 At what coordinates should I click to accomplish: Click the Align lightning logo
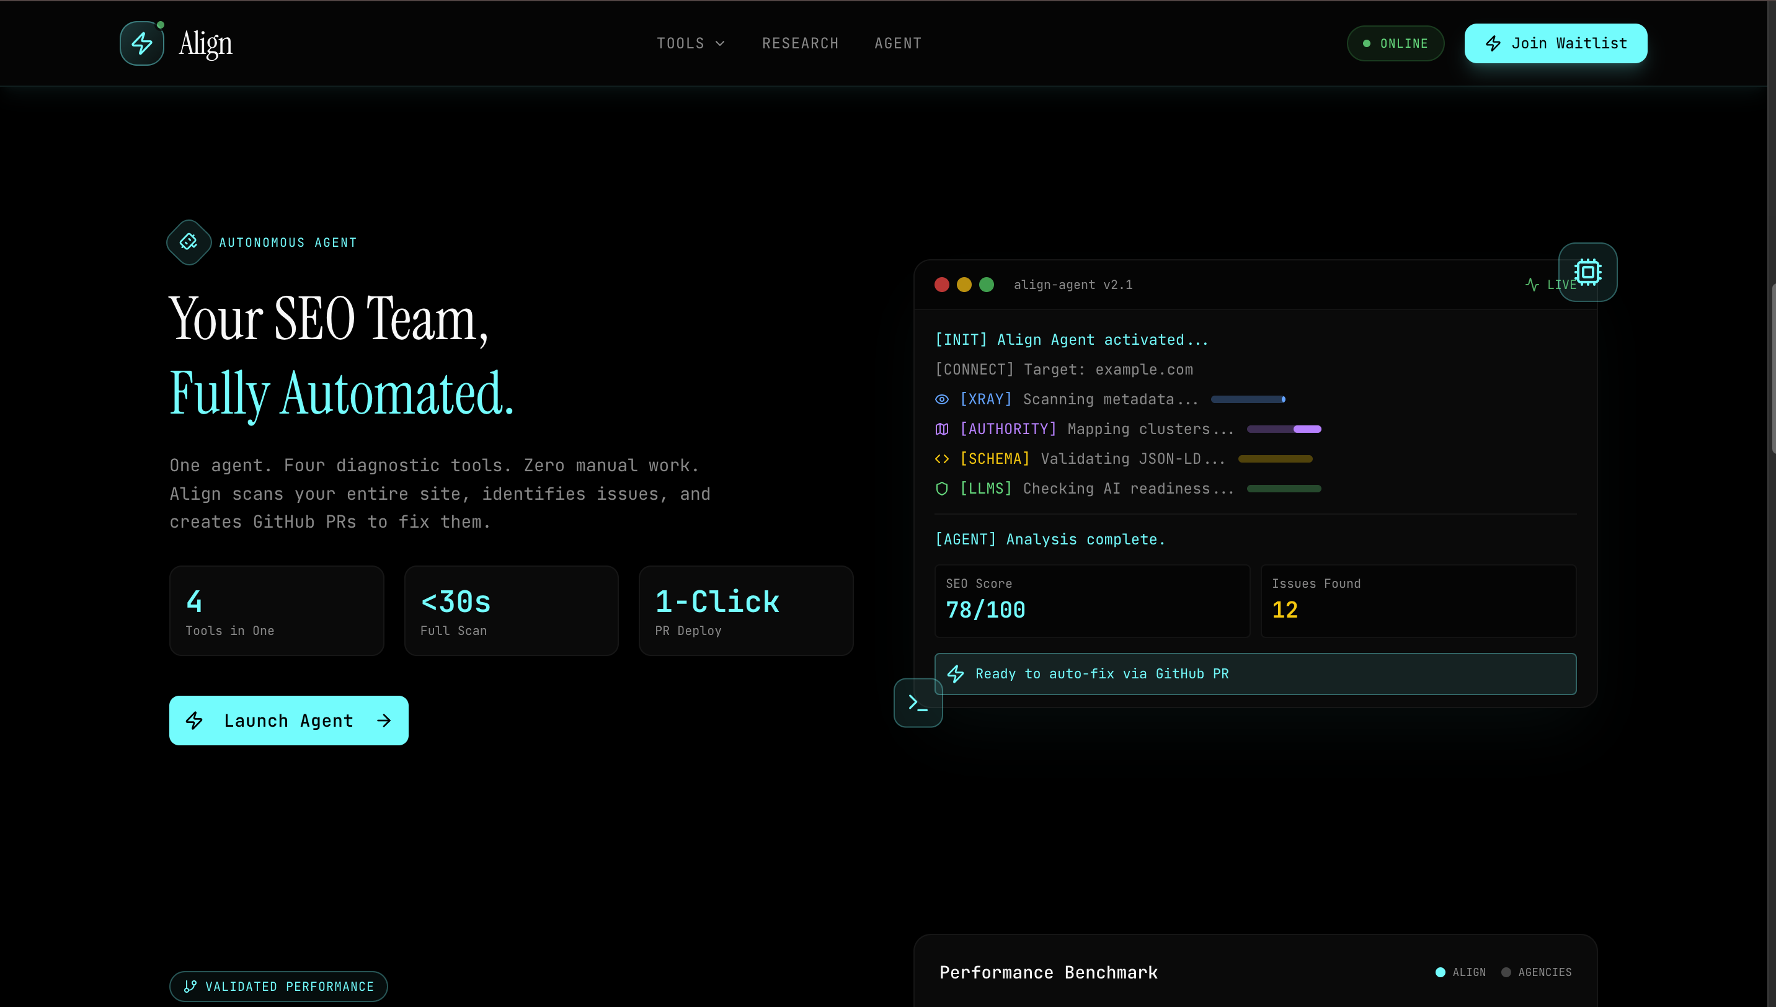click(141, 43)
